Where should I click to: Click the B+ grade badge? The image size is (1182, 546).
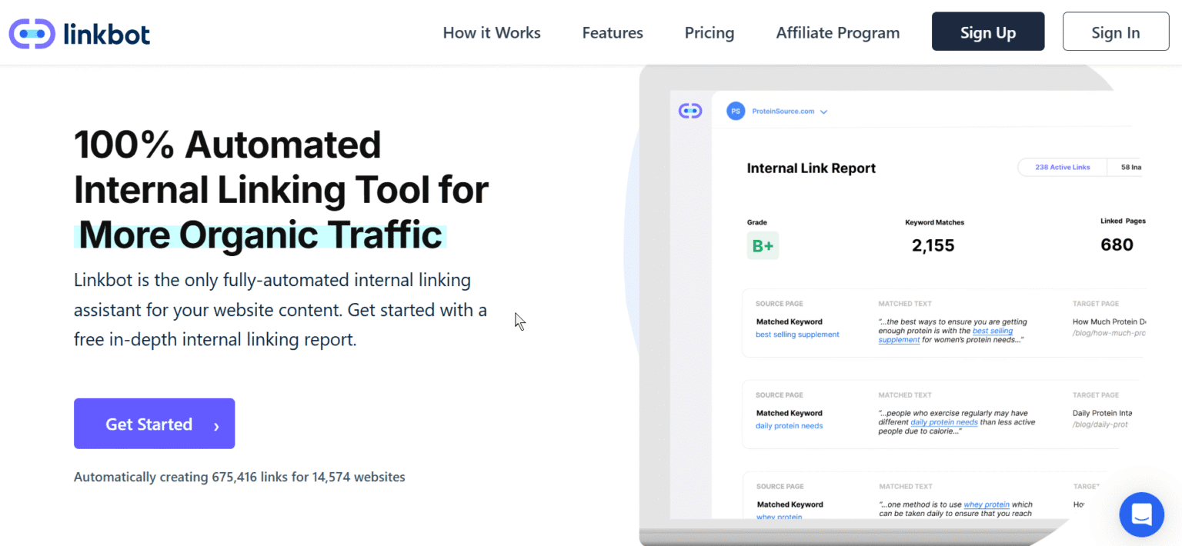762,245
